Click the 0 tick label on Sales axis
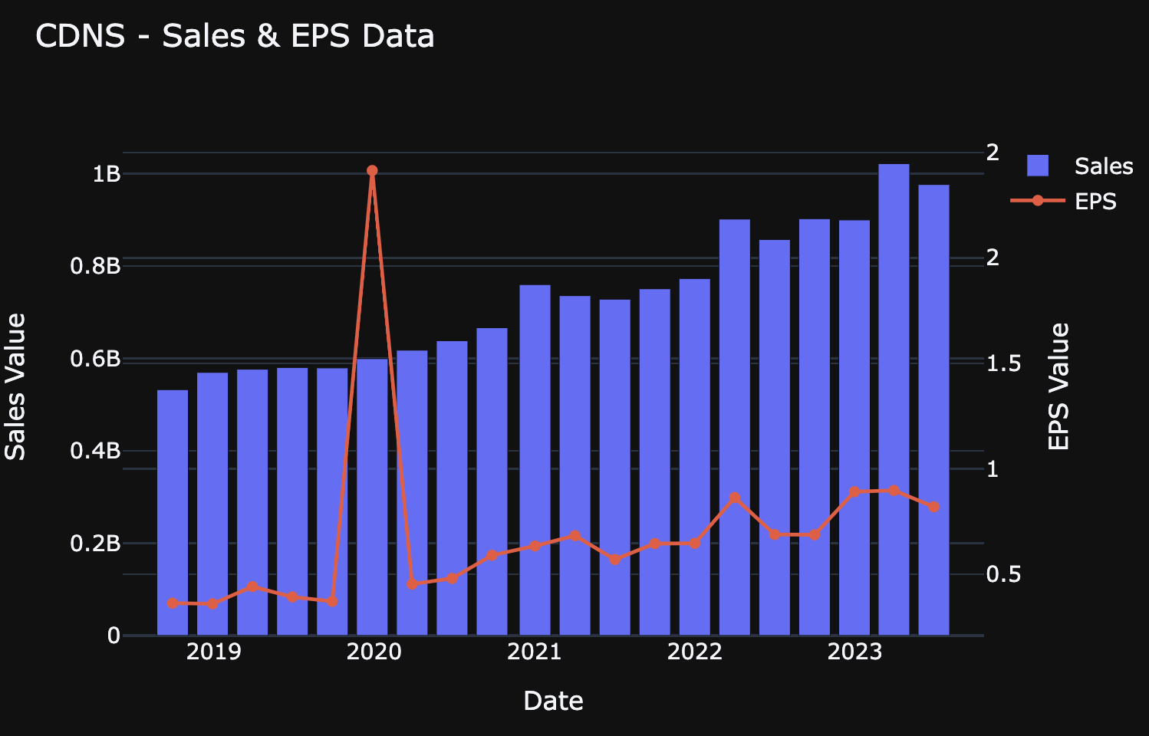The height and width of the screenshot is (736, 1149). [x=114, y=636]
